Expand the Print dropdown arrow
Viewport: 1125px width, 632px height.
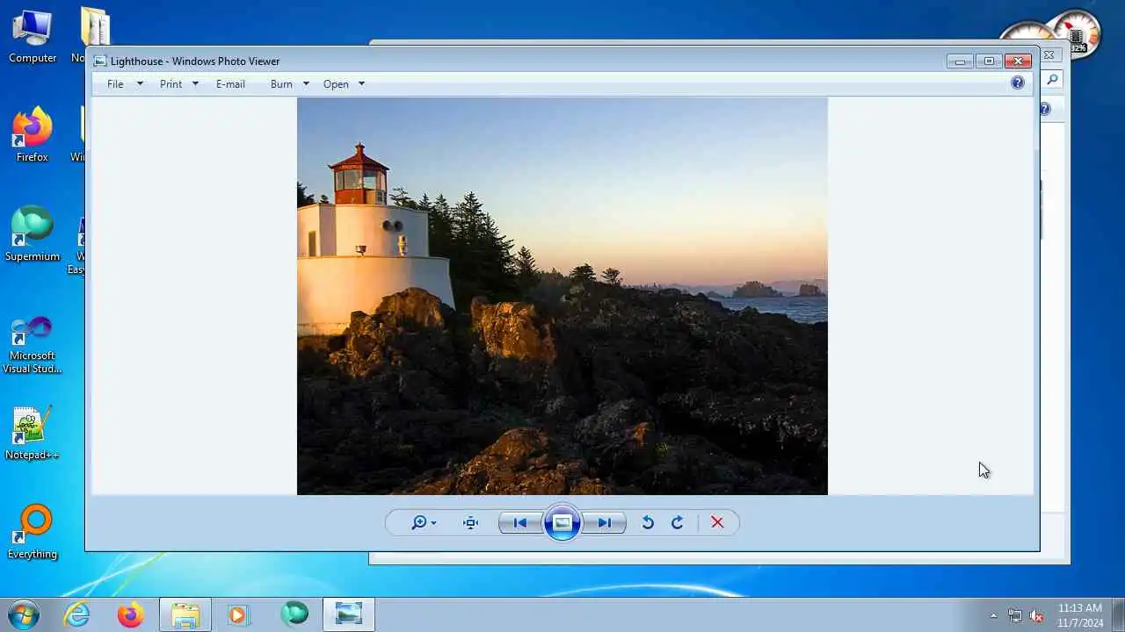(x=195, y=84)
